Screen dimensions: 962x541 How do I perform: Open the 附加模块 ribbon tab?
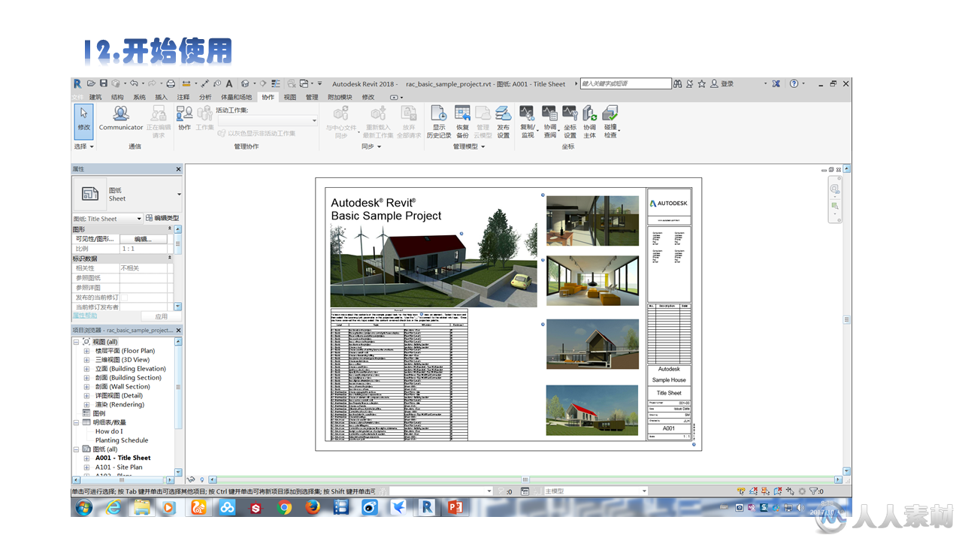click(340, 97)
